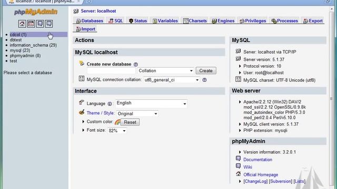This screenshot has width=337, height=189.
Task: Open the Wiki link
Action: pos(247,167)
